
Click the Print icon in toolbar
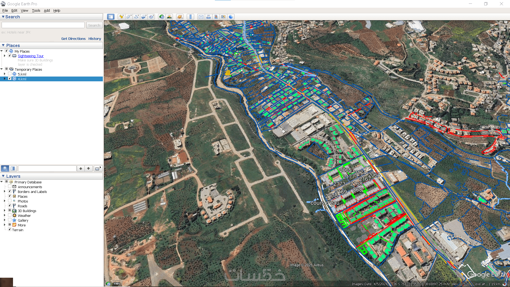coord(209,17)
